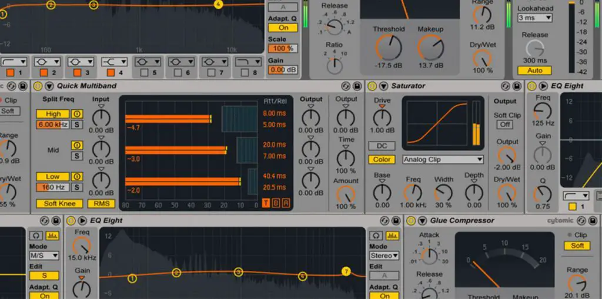Viewport: 602px width, 299px height.
Task: Activate the Mid band power button
Action: point(77,146)
